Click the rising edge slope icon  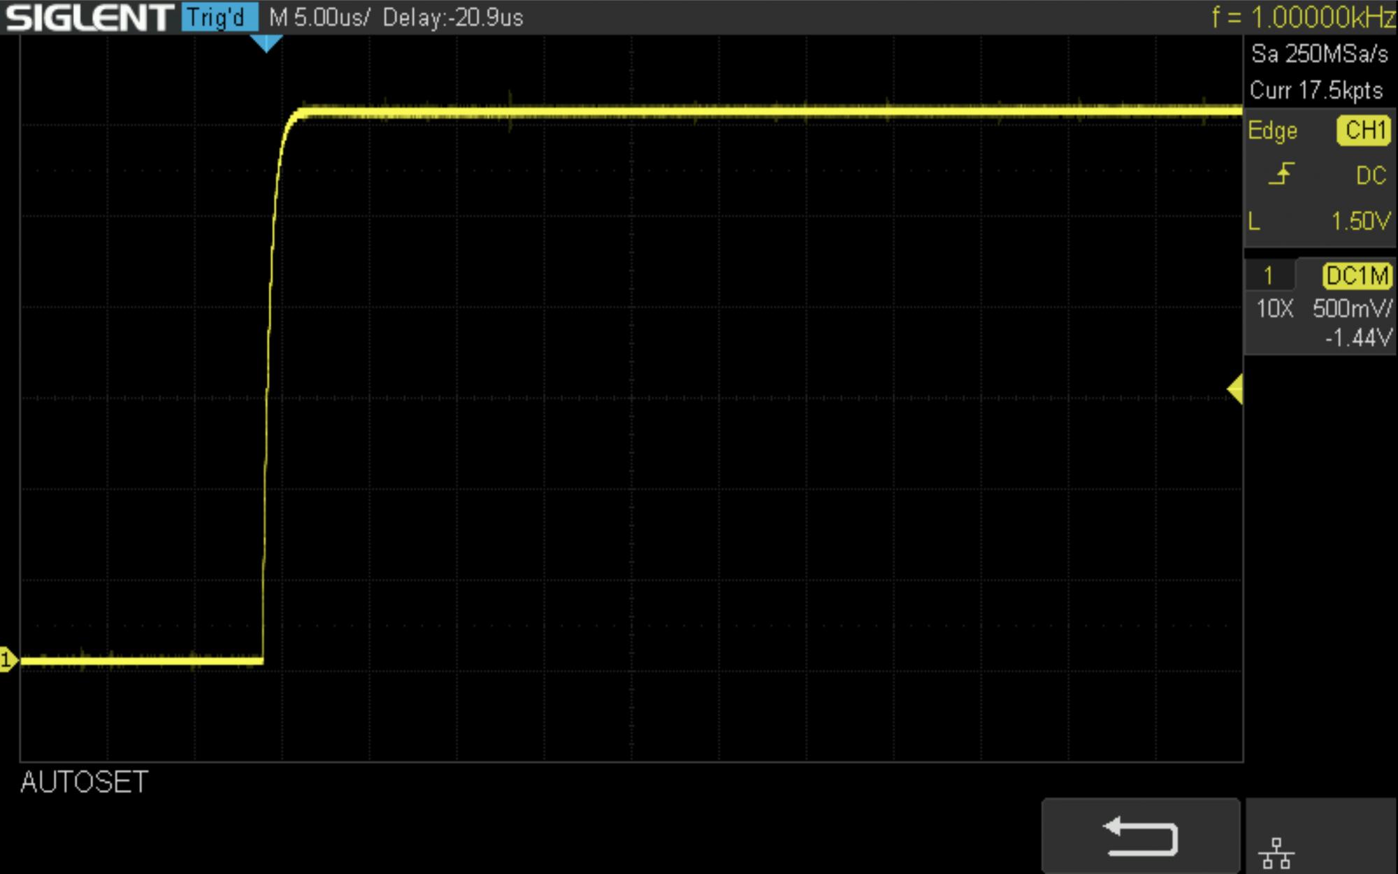[x=1281, y=174]
